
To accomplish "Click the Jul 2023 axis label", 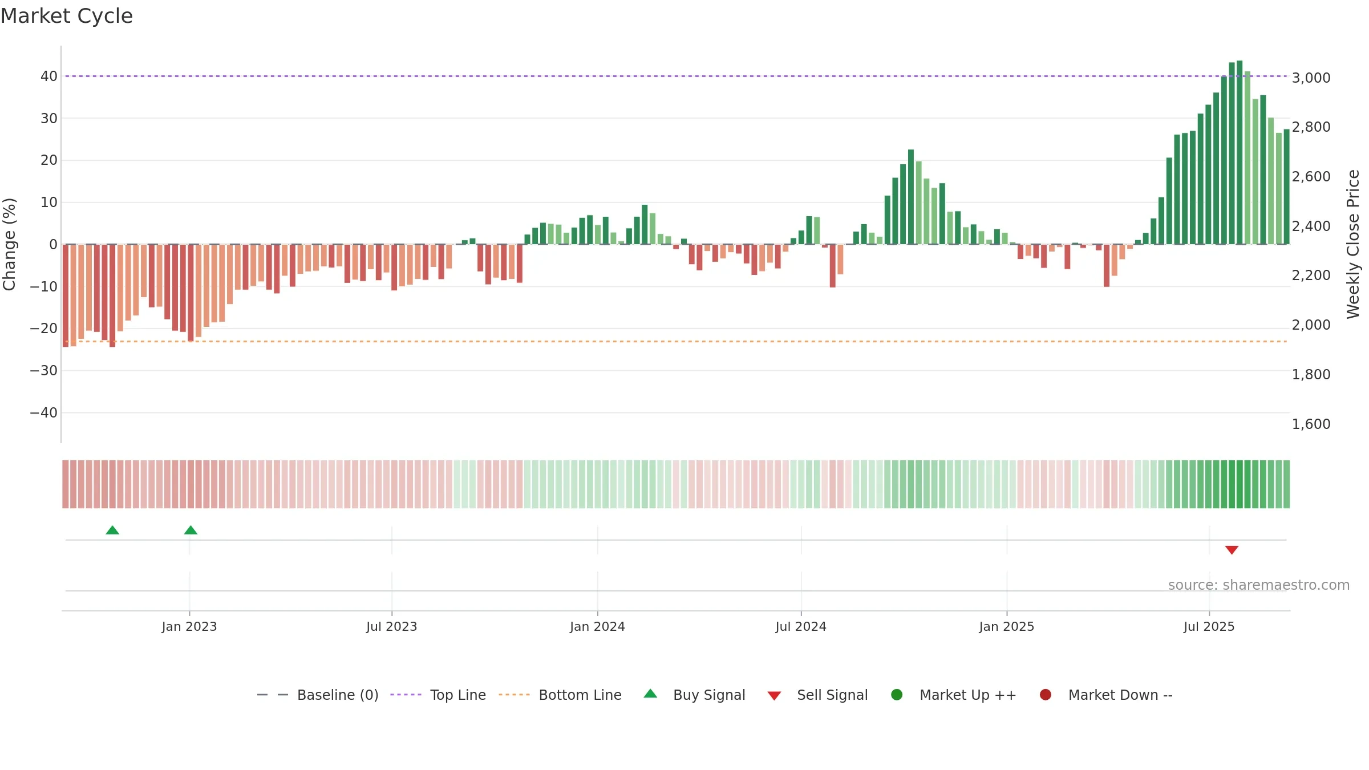I will tap(392, 627).
